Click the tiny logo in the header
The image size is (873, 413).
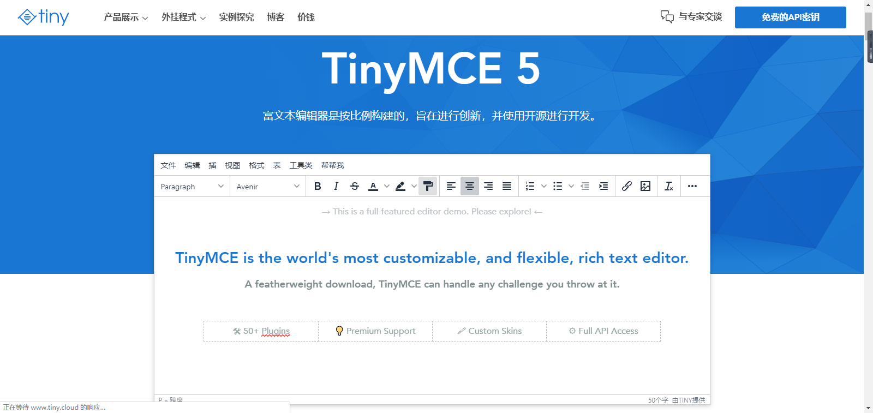pos(43,17)
